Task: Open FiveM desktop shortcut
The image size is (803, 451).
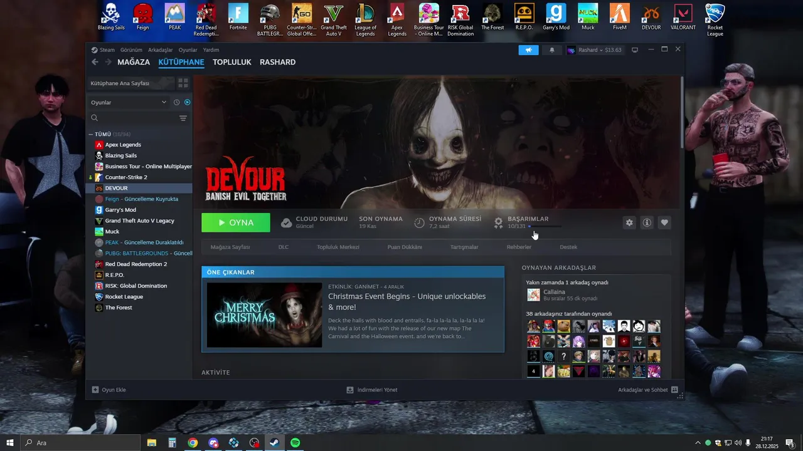Action: 619,18
